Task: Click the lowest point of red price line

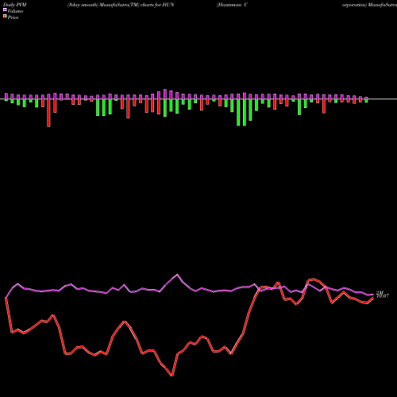Action: click(x=172, y=376)
